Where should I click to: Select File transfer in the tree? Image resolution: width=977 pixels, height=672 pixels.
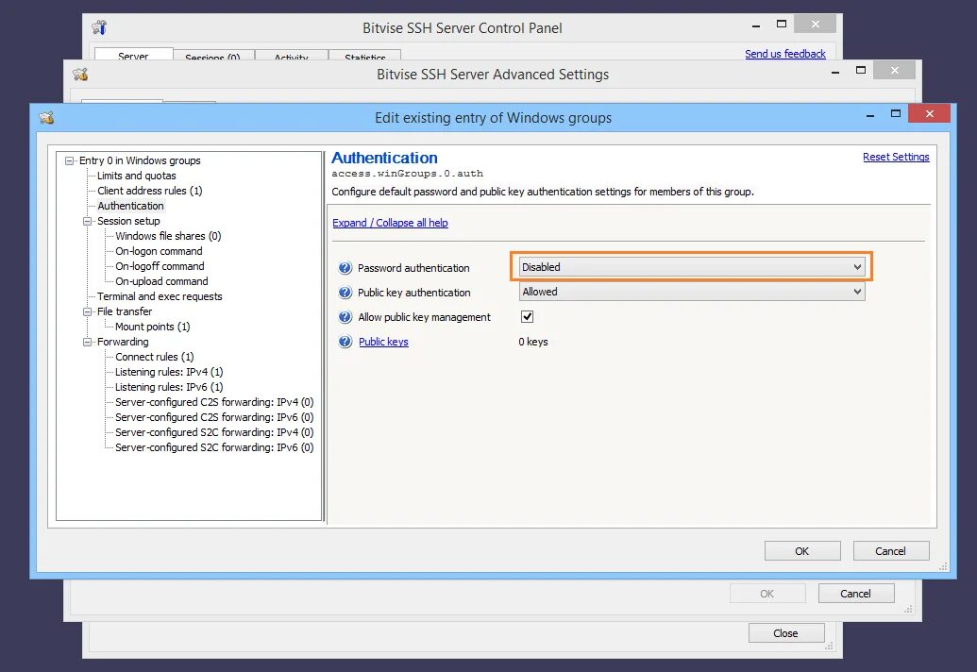tap(124, 311)
